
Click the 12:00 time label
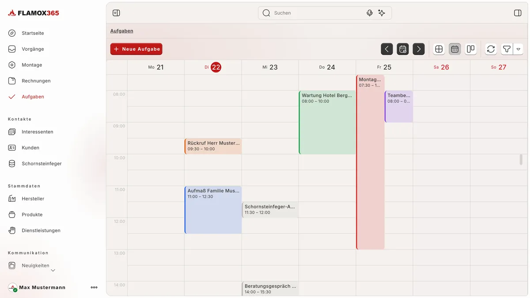(x=119, y=221)
